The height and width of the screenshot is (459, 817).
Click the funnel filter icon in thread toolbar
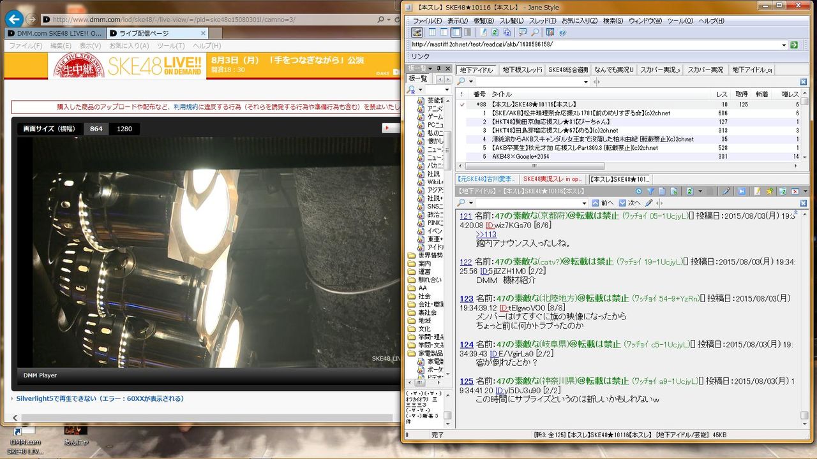(x=650, y=191)
